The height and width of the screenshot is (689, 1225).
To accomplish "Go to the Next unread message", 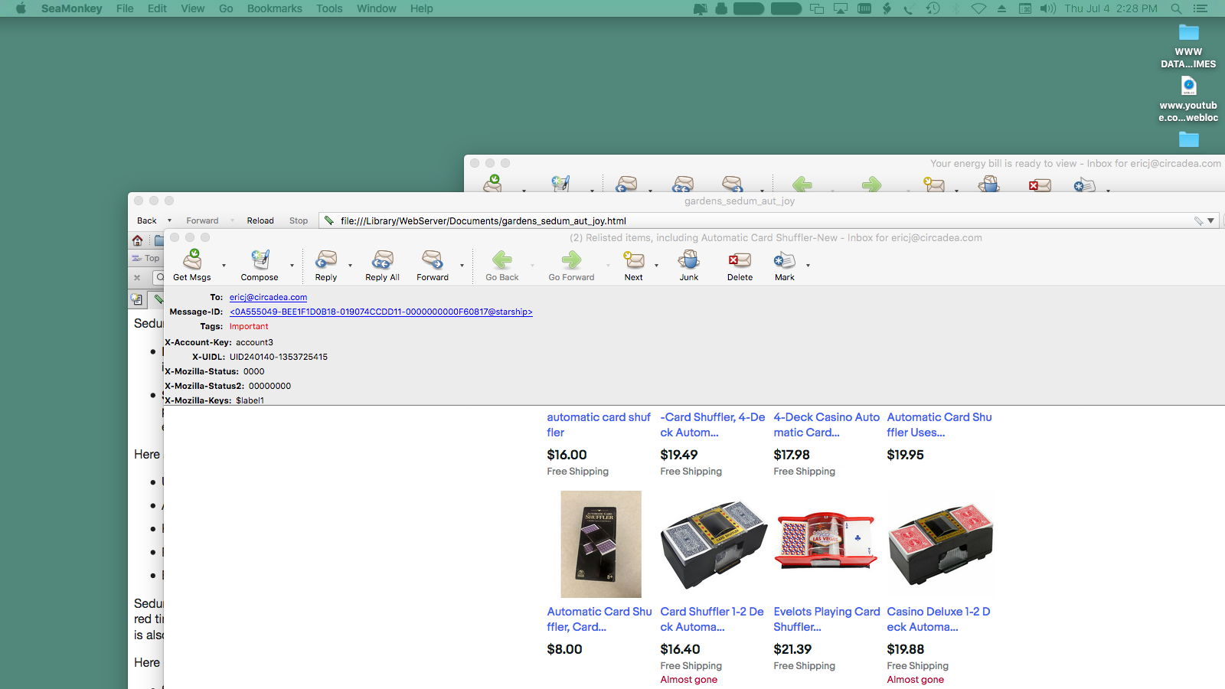I will pos(633,261).
